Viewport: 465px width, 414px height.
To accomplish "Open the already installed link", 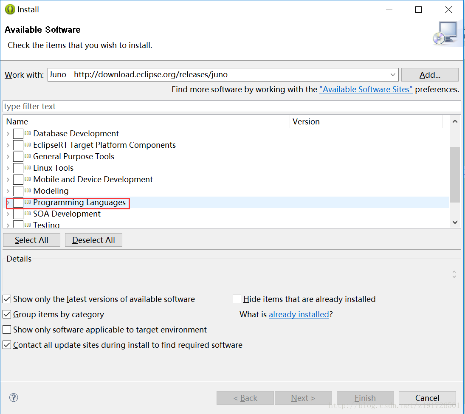I will click(x=299, y=314).
